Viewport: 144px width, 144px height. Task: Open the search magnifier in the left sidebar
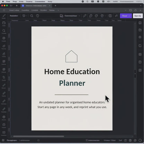pos(4,31)
